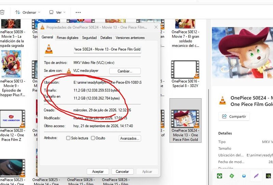The image size is (273, 185).
Task: Open the Detalles tab
Action: coord(106,38)
